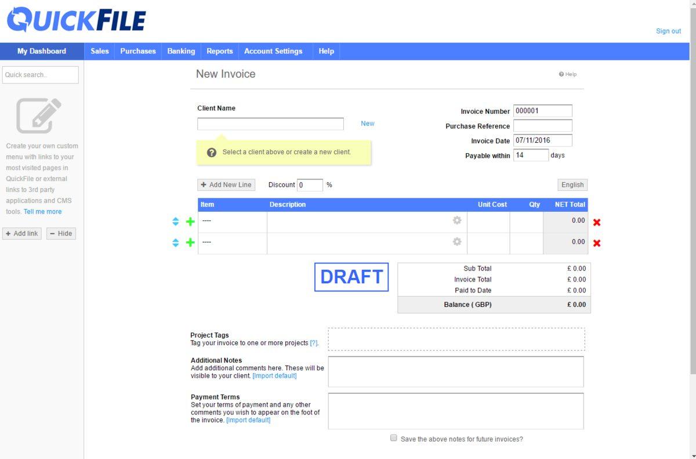The width and height of the screenshot is (696, 459).
Task: Hide the custom menu sidebar
Action: pyautogui.click(x=61, y=233)
